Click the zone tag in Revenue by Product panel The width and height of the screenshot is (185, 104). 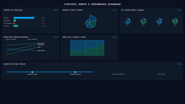click(x=115, y=10)
